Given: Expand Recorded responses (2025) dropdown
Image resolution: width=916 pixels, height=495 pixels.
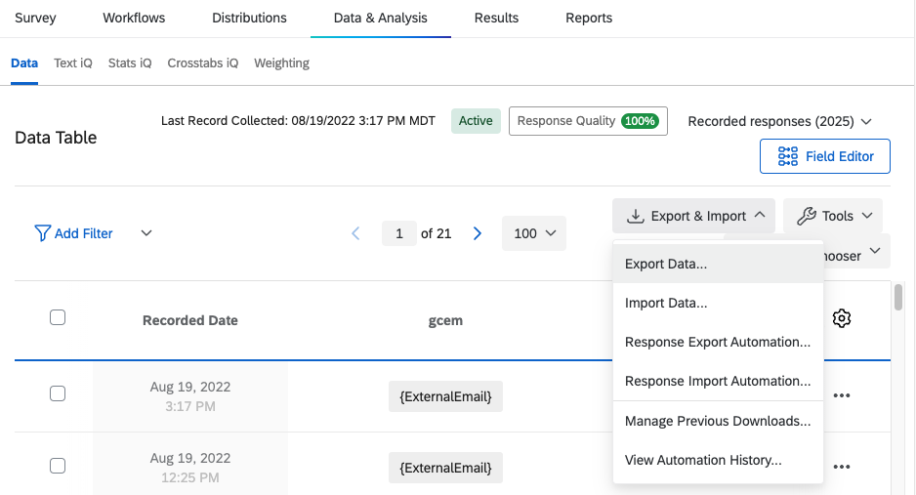Looking at the screenshot, I should (780, 121).
